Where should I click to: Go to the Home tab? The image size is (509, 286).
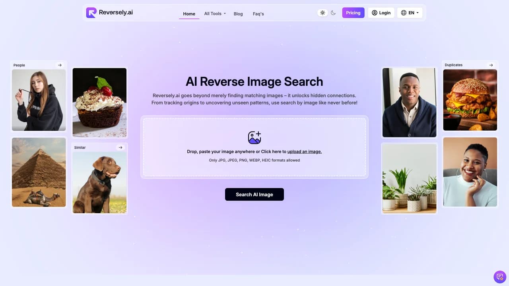click(189, 14)
